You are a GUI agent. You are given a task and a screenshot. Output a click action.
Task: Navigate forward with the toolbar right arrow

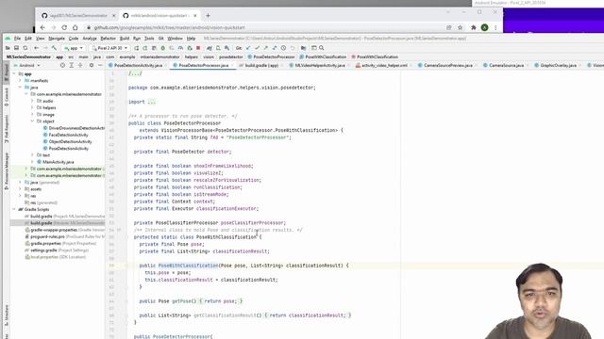click(x=45, y=48)
